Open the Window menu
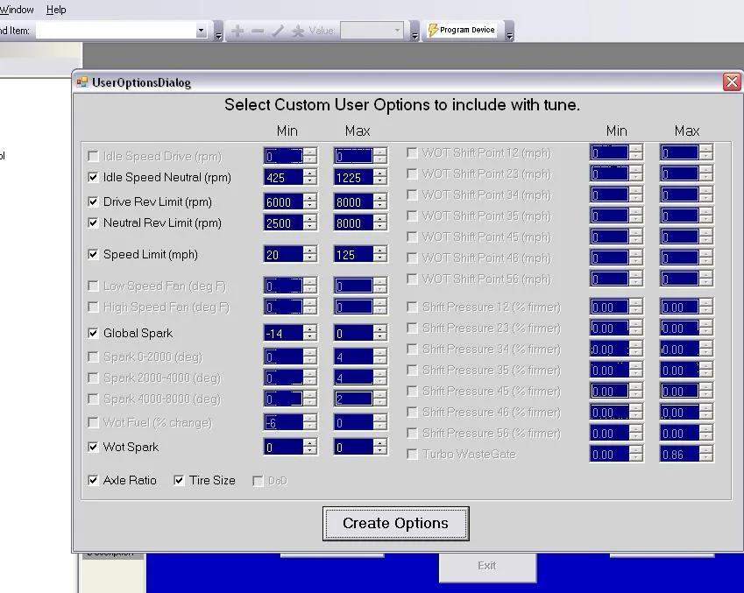 pyautogui.click(x=17, y=10)
